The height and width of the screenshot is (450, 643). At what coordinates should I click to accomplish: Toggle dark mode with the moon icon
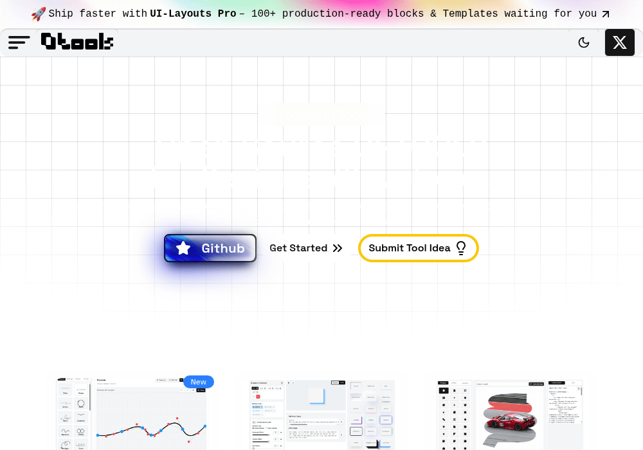[584, 42]
